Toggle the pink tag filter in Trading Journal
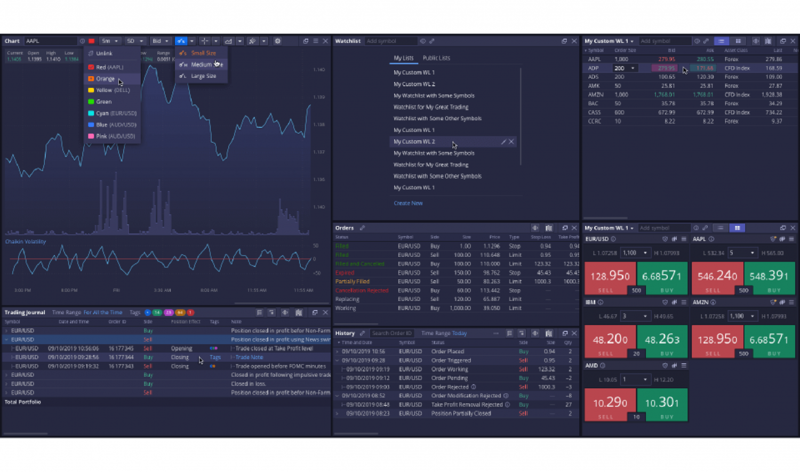 (x=169, y=313)
